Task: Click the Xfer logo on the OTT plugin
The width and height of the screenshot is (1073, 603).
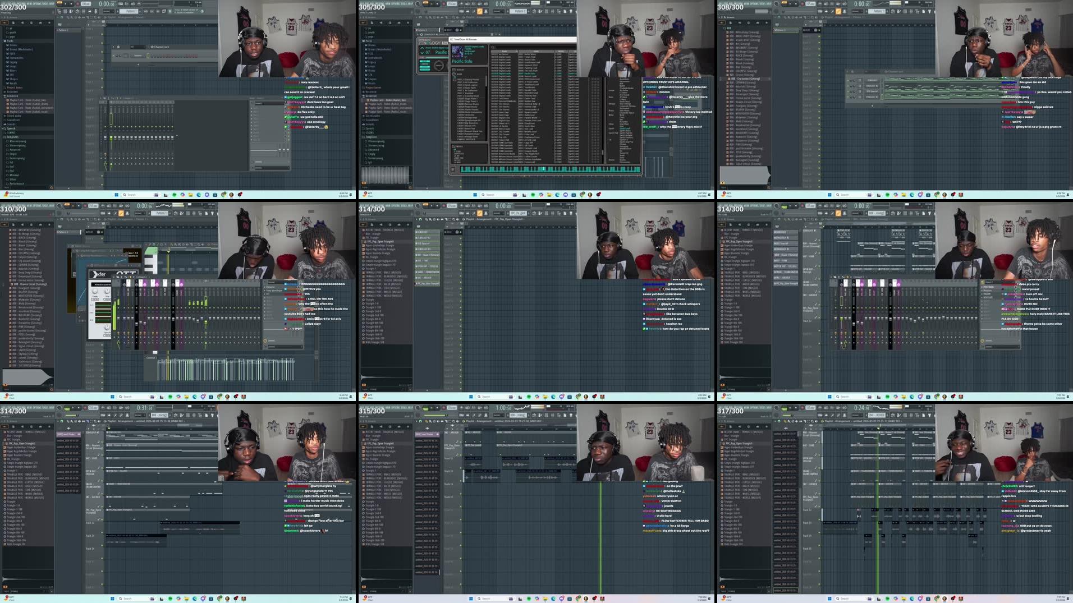Action: [99, 273]
